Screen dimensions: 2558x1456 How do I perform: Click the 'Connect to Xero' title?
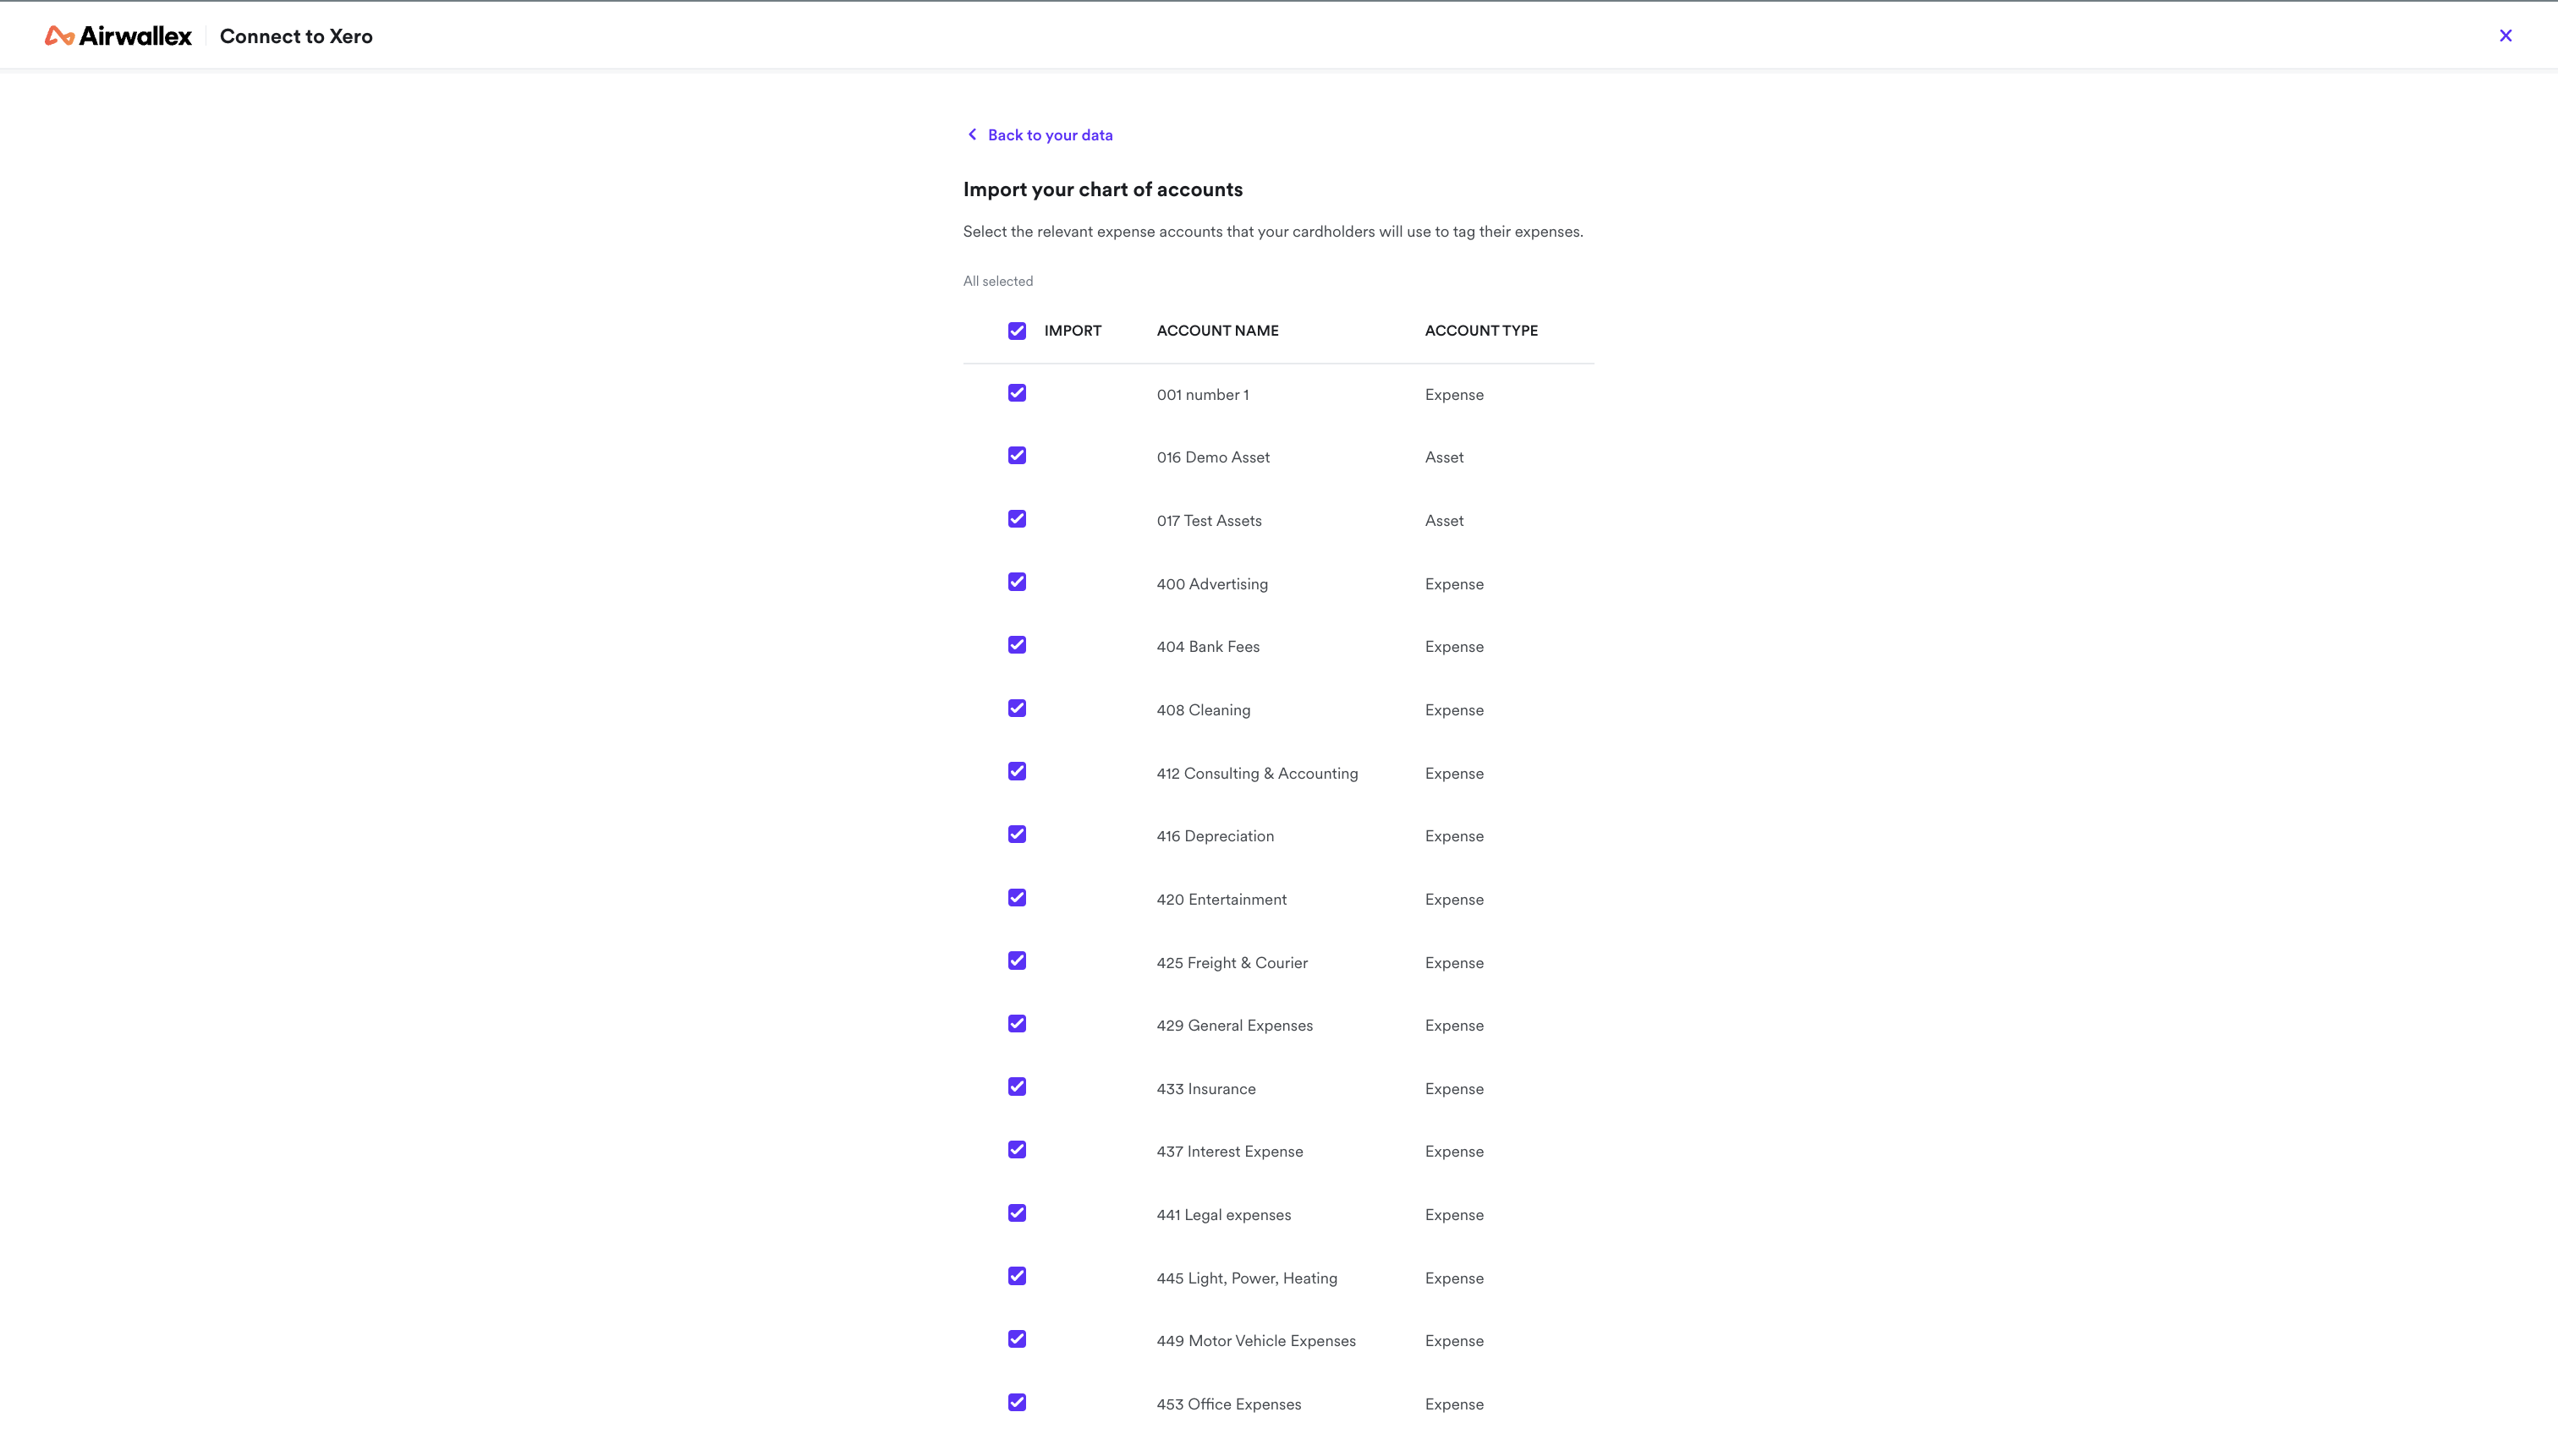tap(296, 36)
